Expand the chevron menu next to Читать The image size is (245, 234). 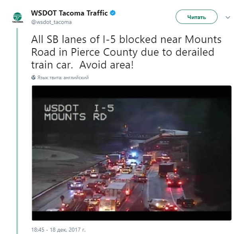[x=228, y=18]
